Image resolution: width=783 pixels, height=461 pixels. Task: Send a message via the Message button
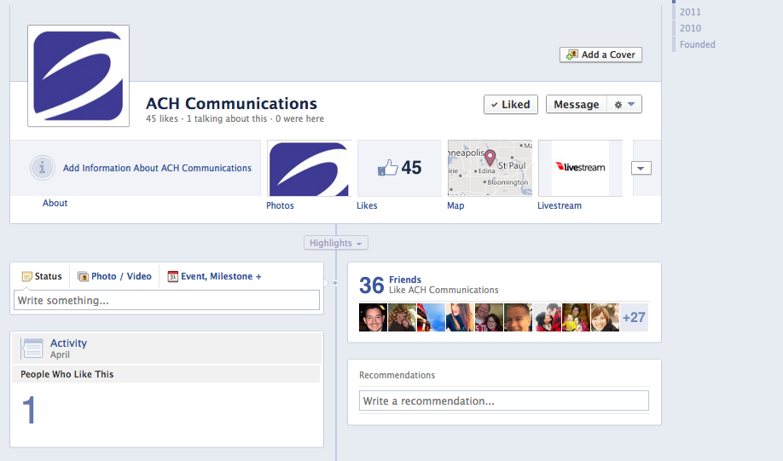577,104
